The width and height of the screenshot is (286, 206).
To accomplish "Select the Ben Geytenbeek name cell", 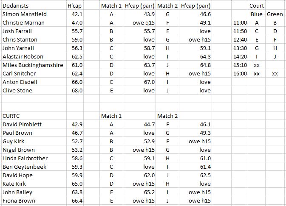I will pyautogui.click(x=24, y=167).
